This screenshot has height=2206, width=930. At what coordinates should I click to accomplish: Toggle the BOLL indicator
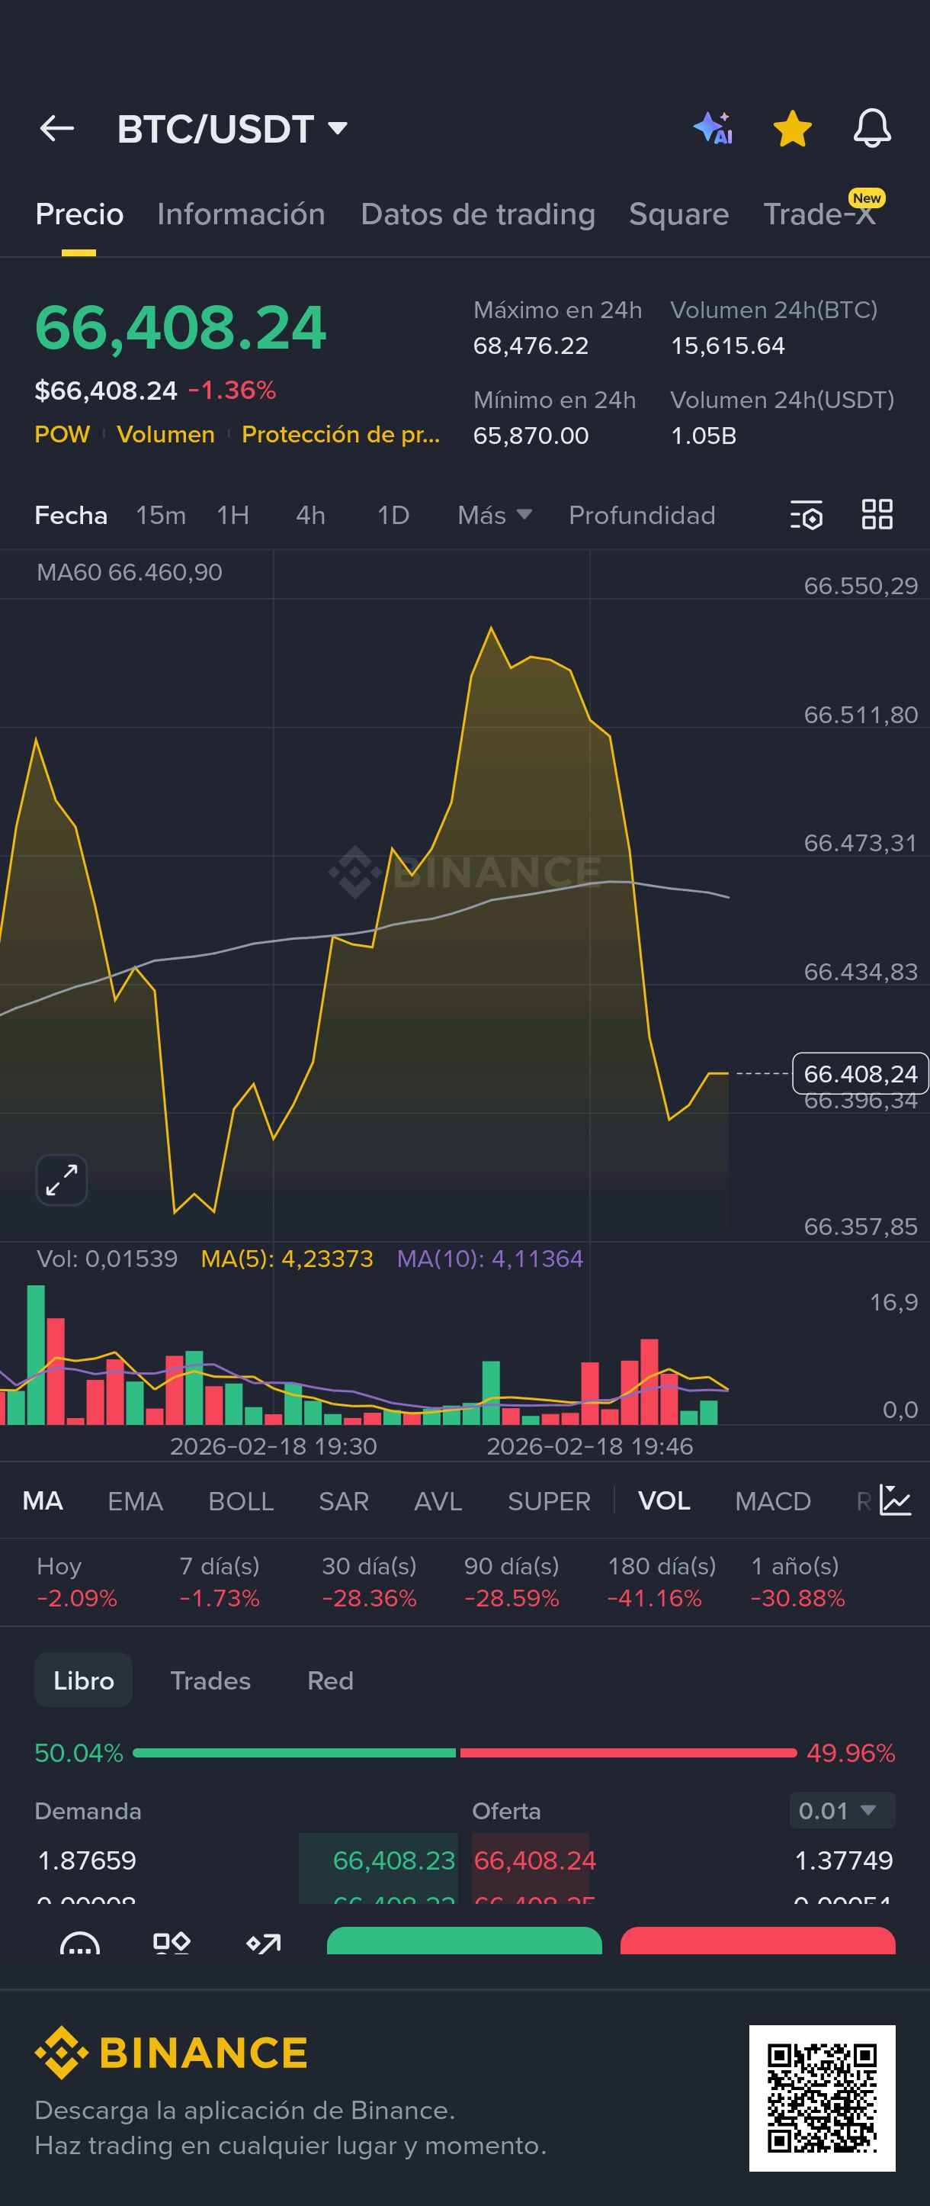(x=242, y=1500)
